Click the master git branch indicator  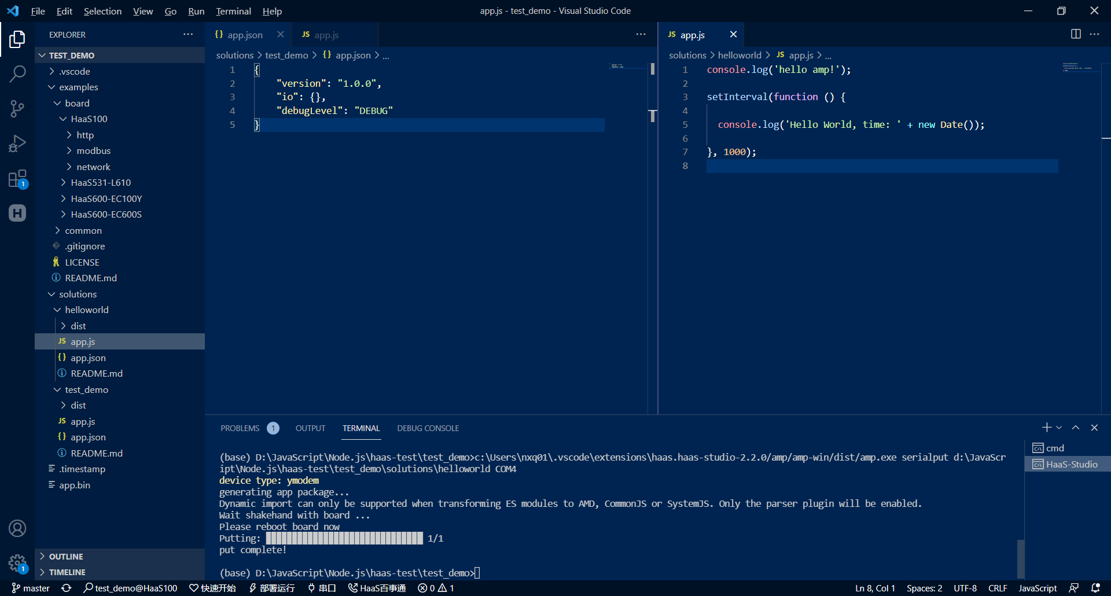(31, 588)
